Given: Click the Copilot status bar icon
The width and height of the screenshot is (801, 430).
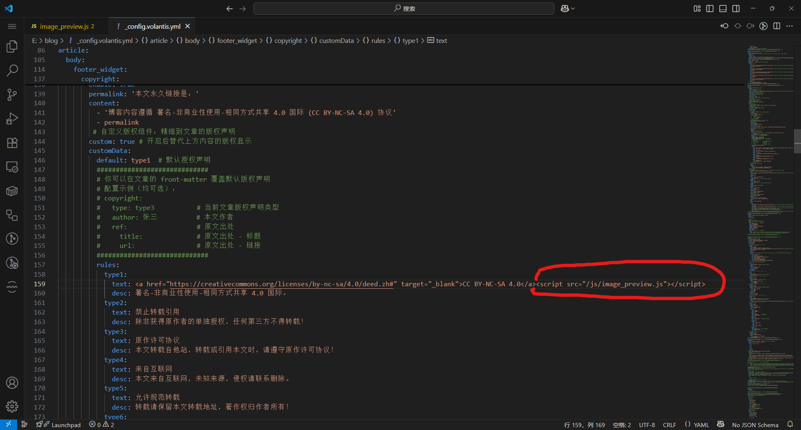Looking at the screenshot, I should coord(720,425).
